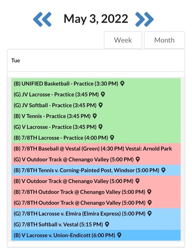Open location pin for UNIFIED Basketball practice

(x=122, y=84)
